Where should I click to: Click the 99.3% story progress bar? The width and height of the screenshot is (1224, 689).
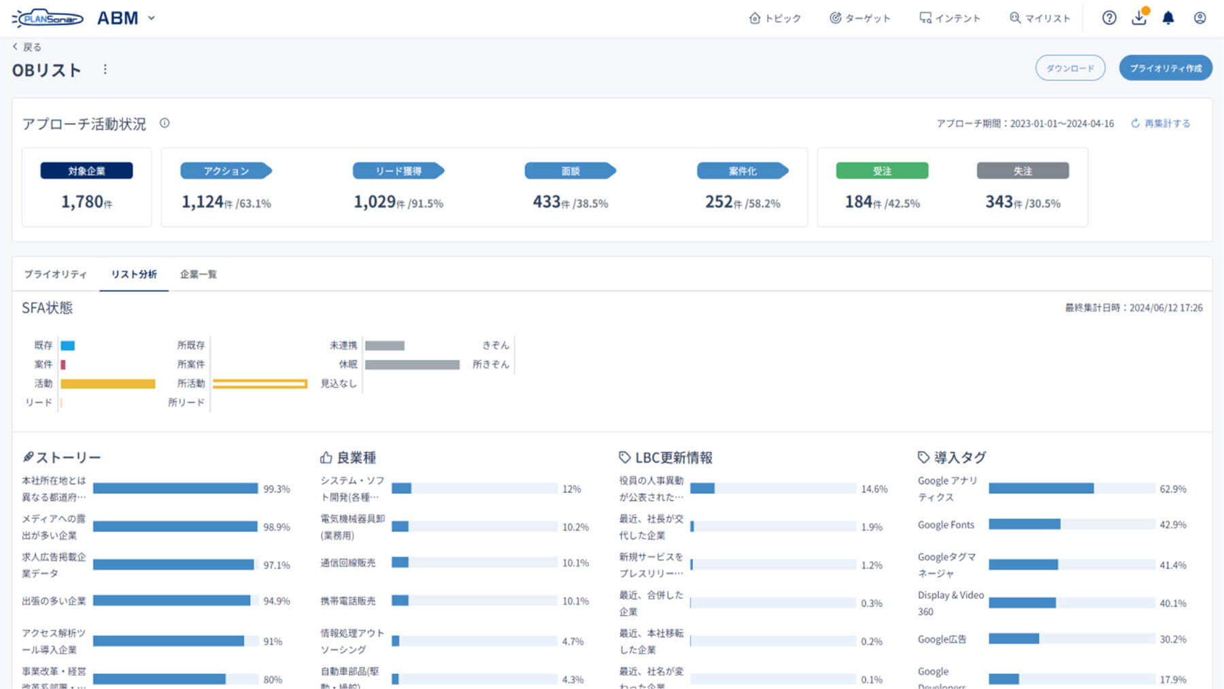176,488
